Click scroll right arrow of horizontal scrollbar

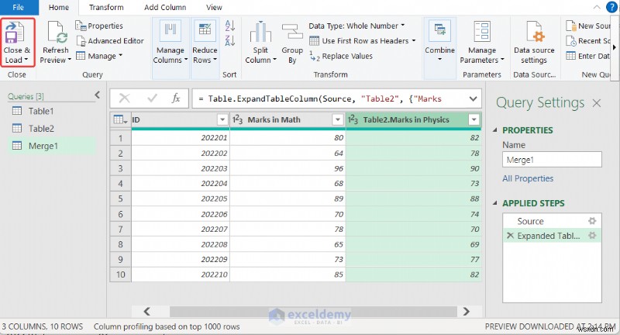[467, 311]
